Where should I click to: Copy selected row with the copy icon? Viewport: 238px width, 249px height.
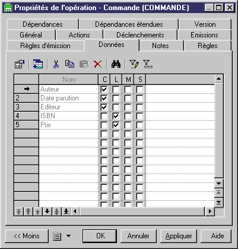pos(69,64)
